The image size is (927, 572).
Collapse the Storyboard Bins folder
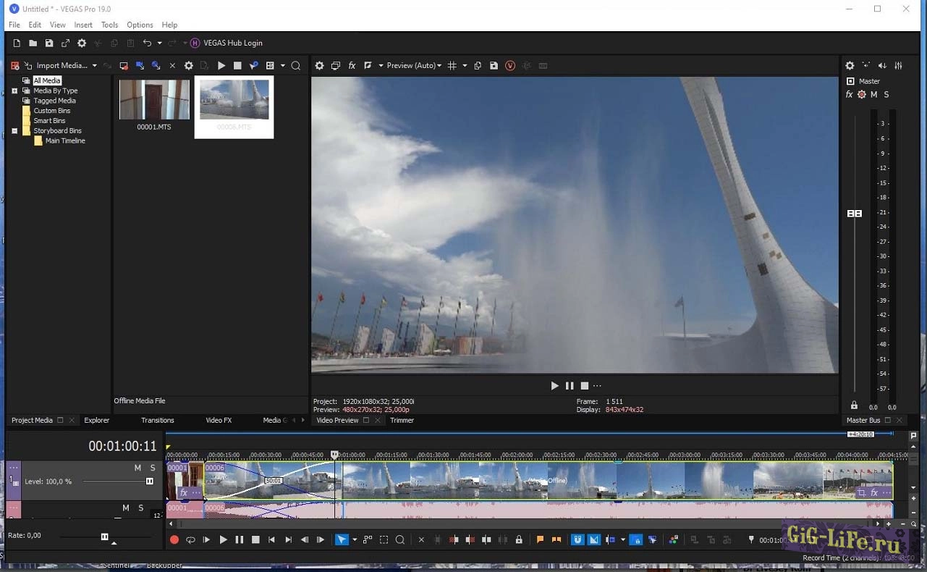(x=14, y=131)
